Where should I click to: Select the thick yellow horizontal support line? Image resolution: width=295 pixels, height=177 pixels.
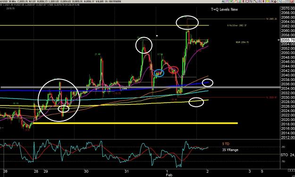[135, 123]
